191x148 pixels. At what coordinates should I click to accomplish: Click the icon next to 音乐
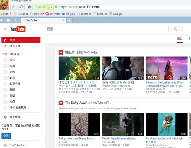(5, 60)
